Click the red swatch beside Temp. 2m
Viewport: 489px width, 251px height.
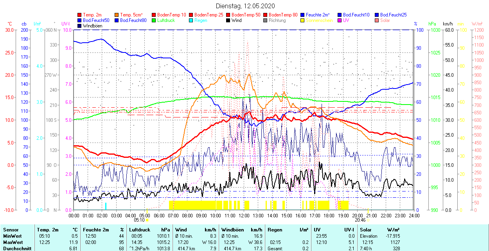tap(80, 15)
